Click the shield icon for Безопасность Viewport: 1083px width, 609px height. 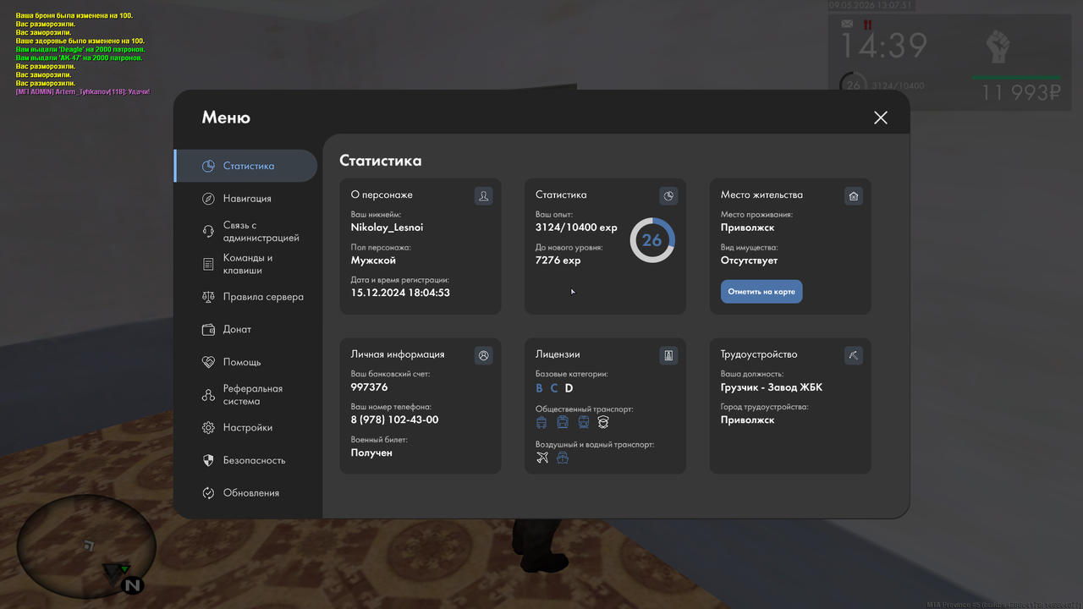[x=208, y=460]
